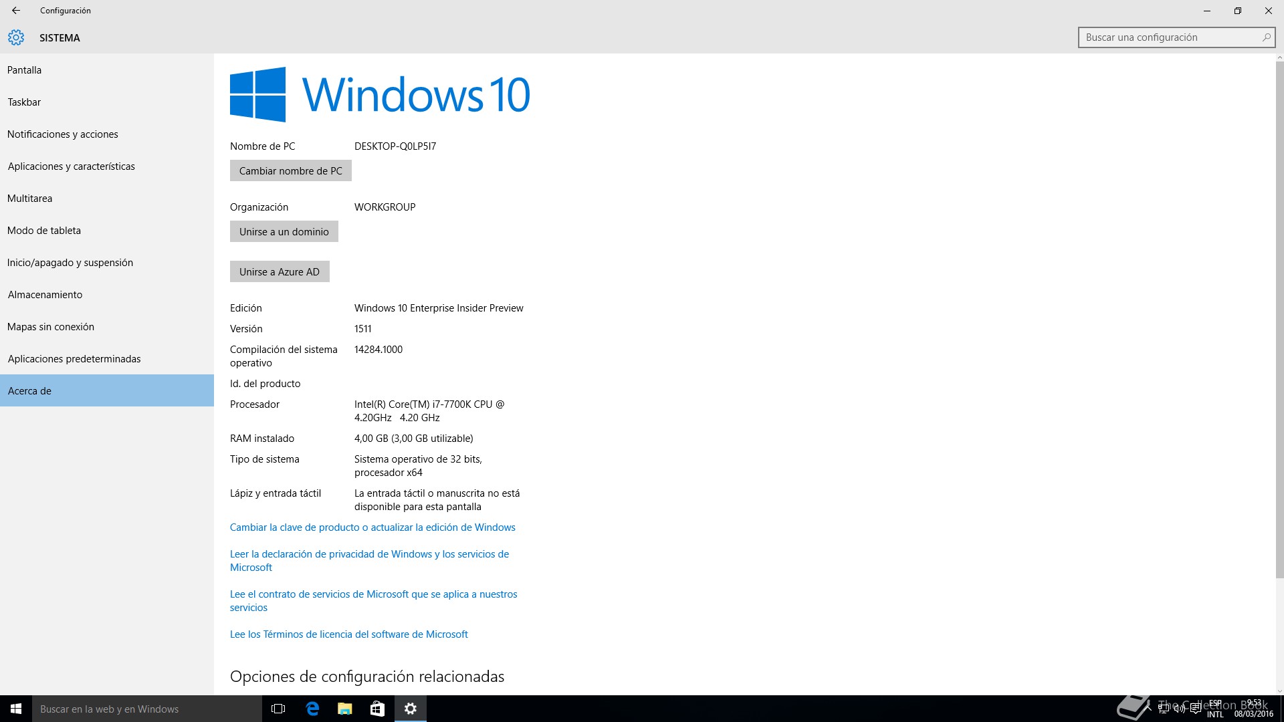Screen dimensions: 1284x722
Task: Click Sistema operativo de 32 bits text
Action: pos(418,466)
